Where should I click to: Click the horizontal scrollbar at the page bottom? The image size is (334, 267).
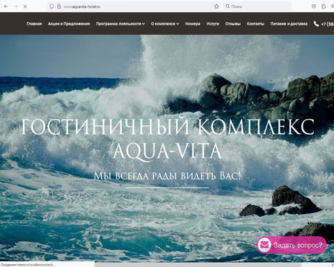tap(198, 265)
